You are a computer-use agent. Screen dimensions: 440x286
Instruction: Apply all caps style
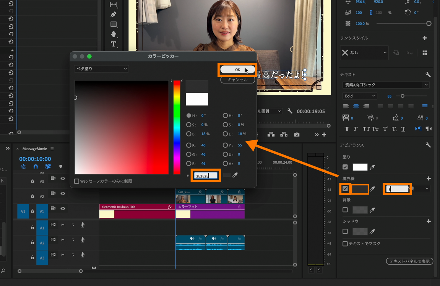click(366, 129)
